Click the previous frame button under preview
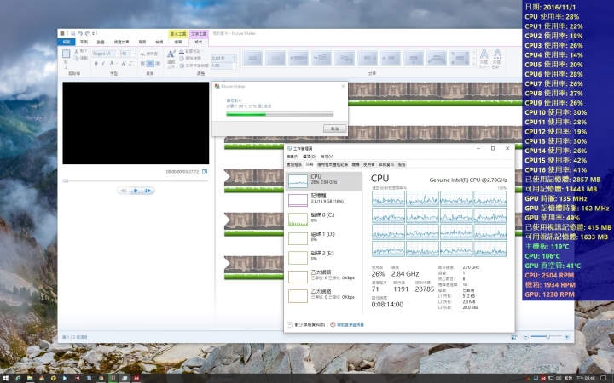Viewport: 614px width, 383px height. pos(124,191)
